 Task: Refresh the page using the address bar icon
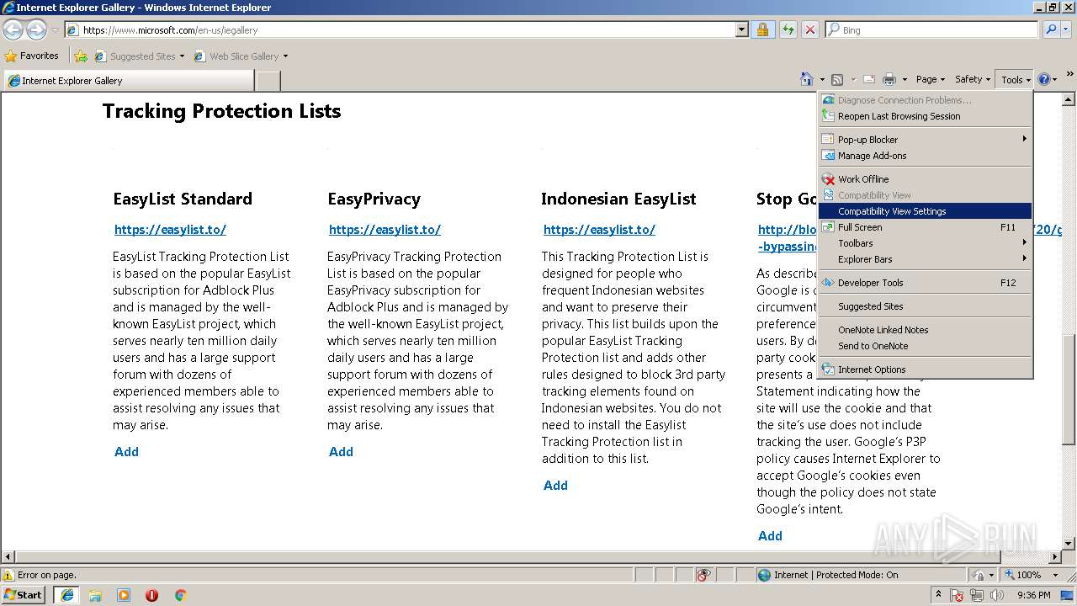pos(788,29)
